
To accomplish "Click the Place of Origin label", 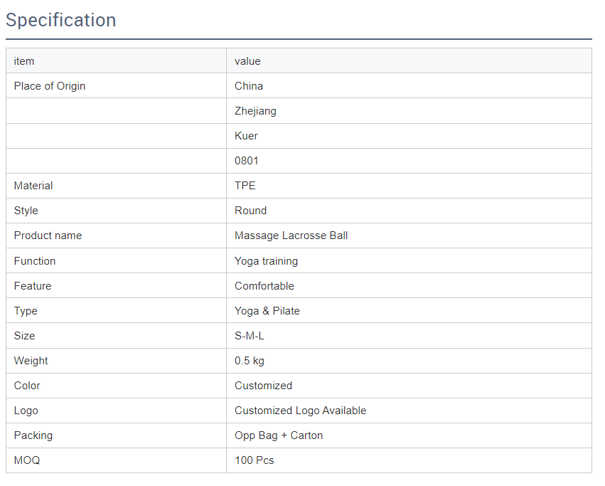I will tap(50, 86).
